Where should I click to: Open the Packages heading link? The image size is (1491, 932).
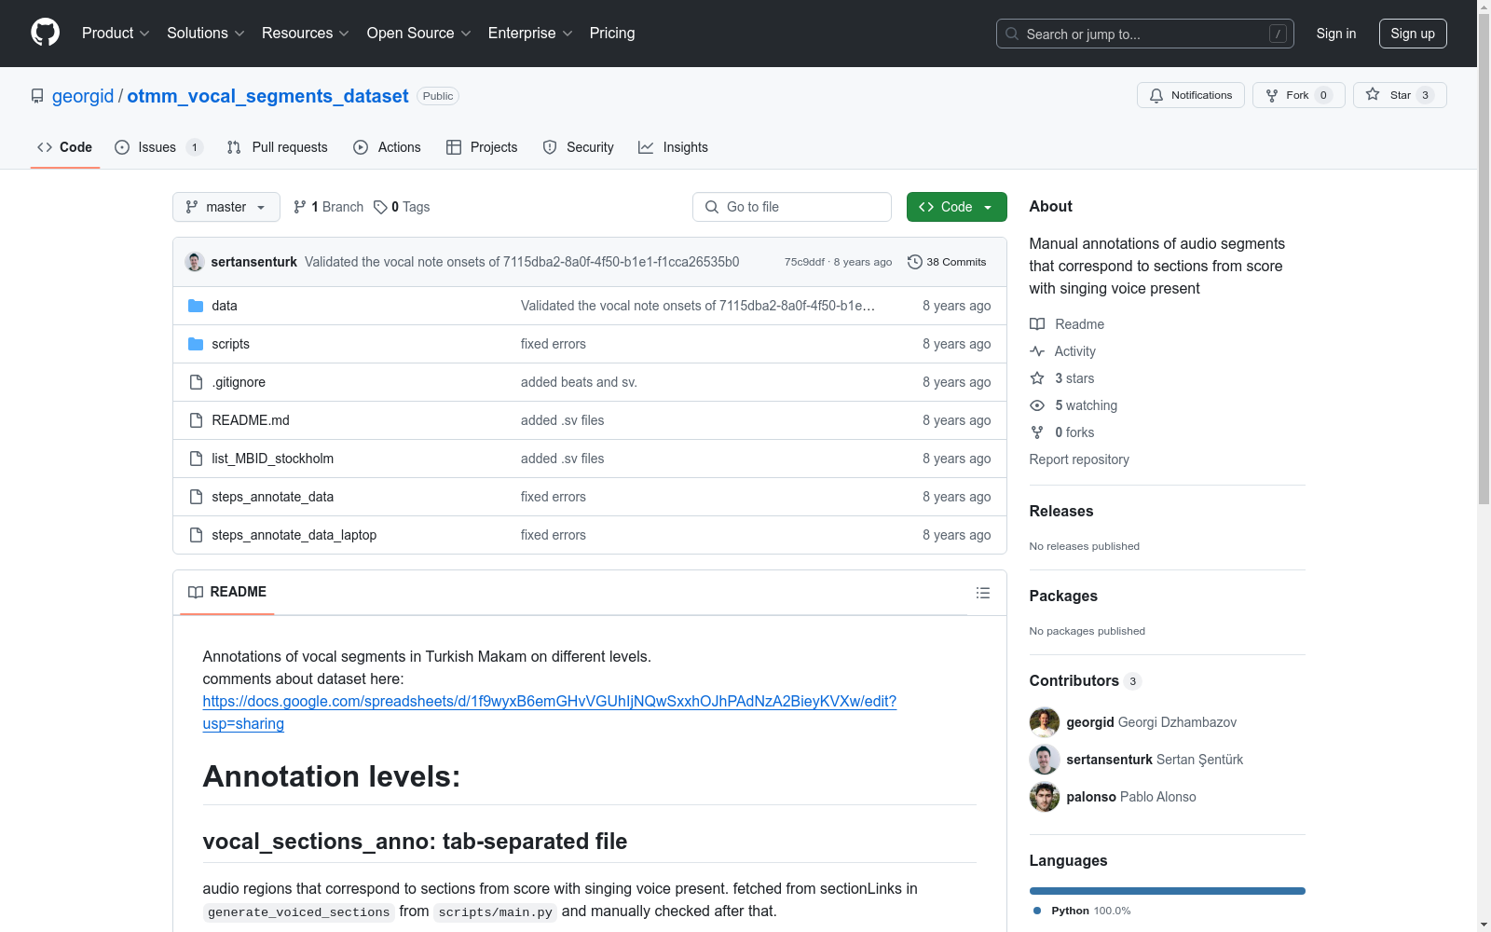(1063, 596)
